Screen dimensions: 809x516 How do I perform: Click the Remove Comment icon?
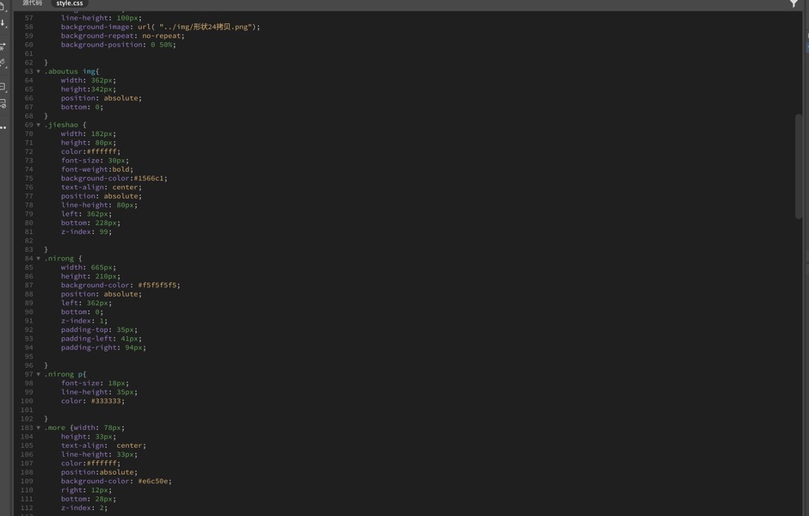point(3,104)
